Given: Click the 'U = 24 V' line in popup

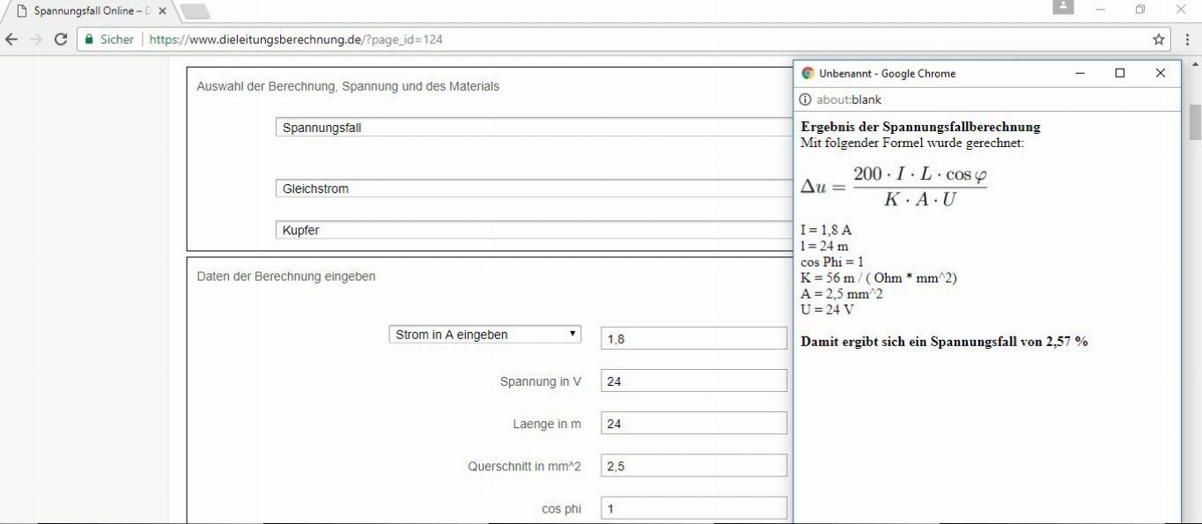Looking at the screenshot, I should coord(828,310).
